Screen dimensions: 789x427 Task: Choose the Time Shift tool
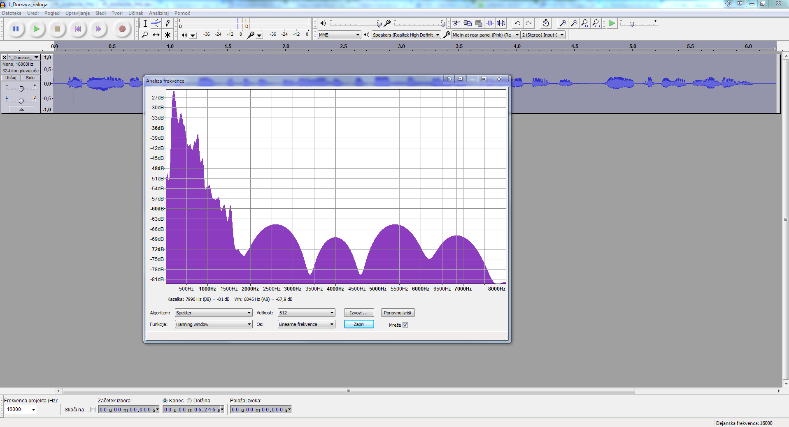(156, 35)
